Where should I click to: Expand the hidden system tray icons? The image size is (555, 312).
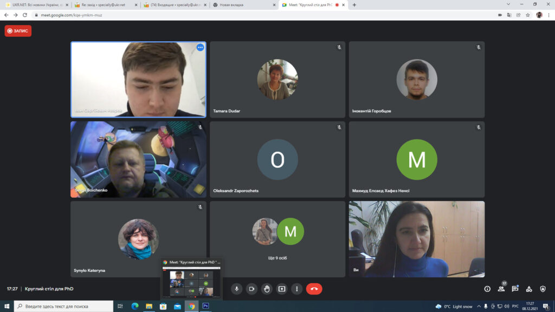tap(479, 306)
